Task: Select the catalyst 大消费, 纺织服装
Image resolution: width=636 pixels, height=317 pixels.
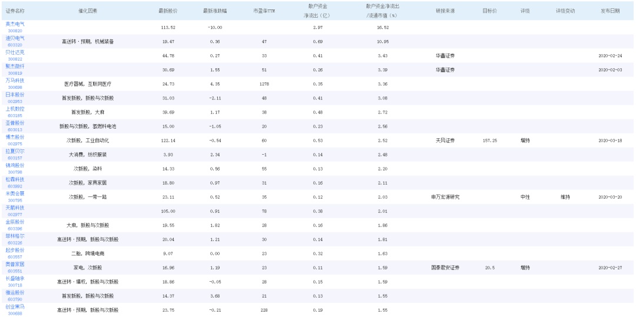Action: pos(88,155)
